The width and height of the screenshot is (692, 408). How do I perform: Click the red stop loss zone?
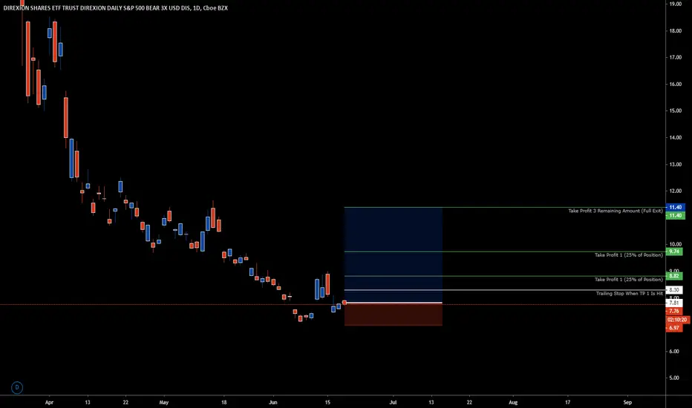394,315
